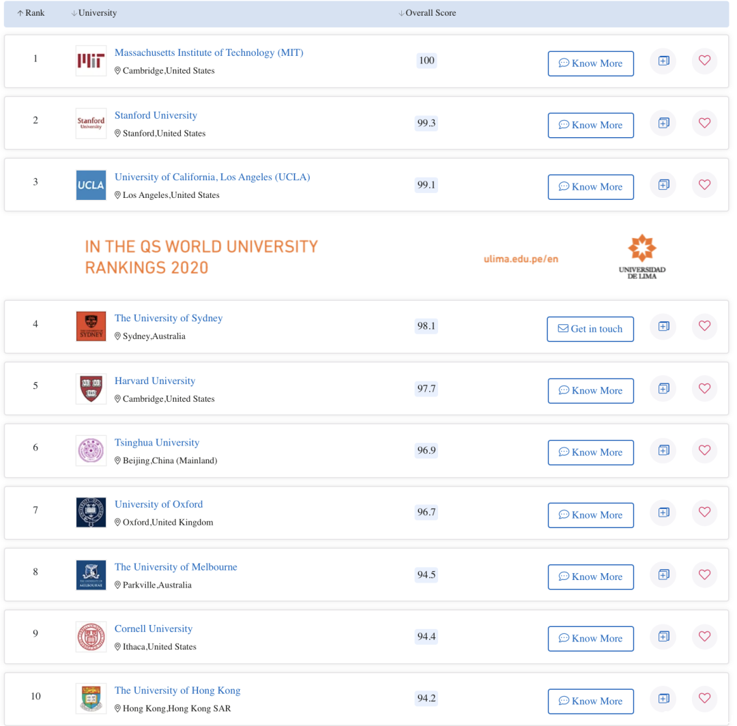737x726 pixels.
Task: Shortlist Stanford University with heart icon
Action: (x=704, y=123)
